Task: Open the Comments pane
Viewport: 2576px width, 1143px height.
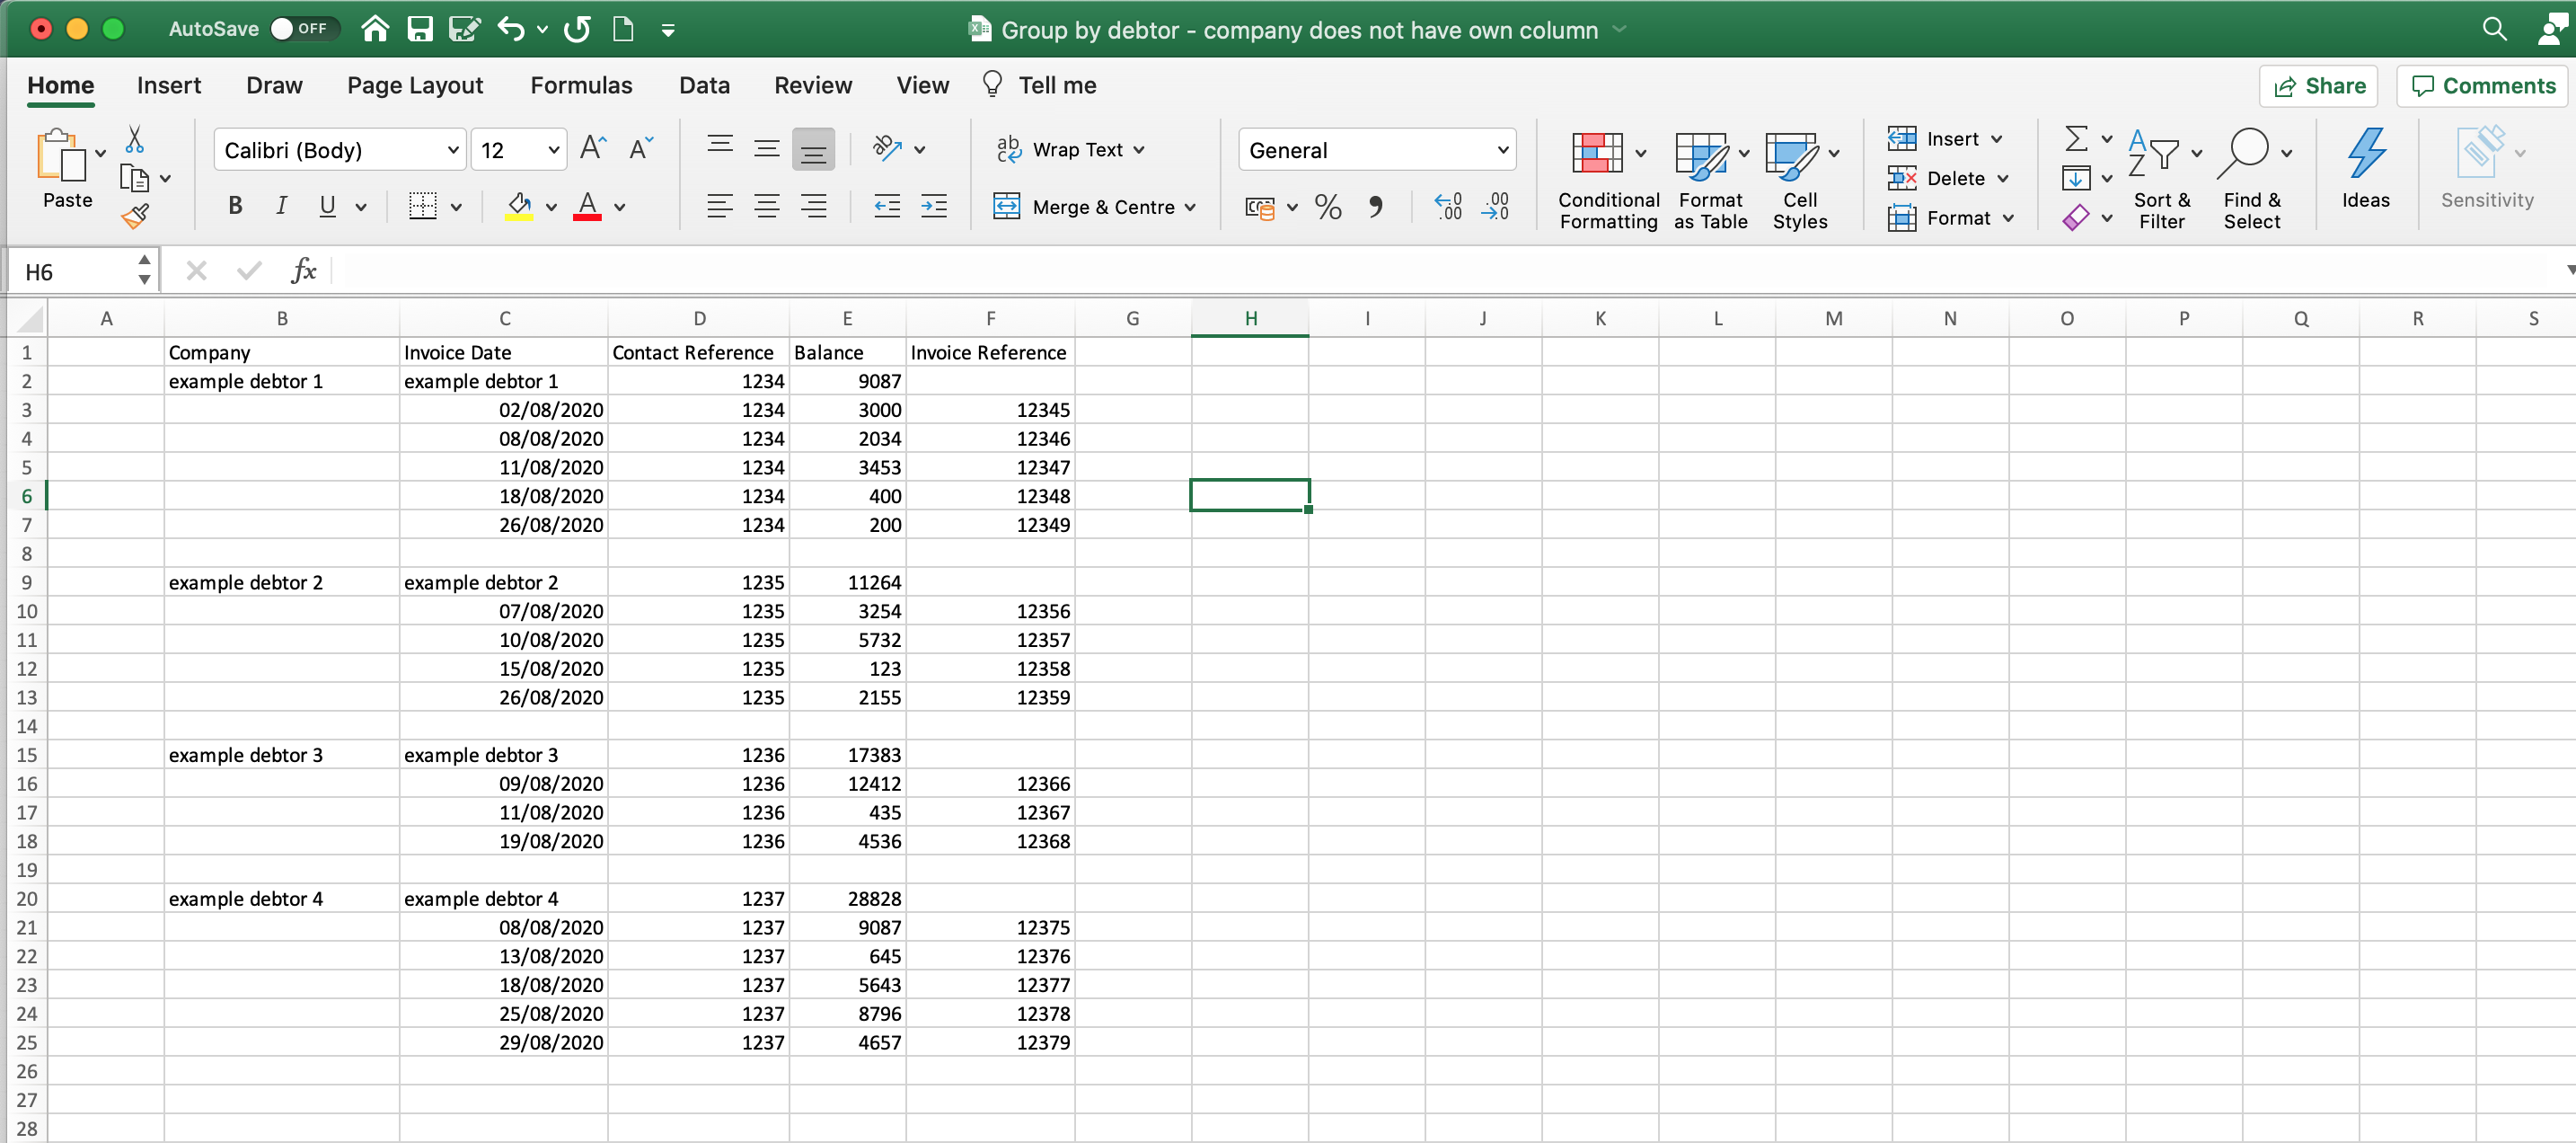Action: click(x=2482, y=86)
